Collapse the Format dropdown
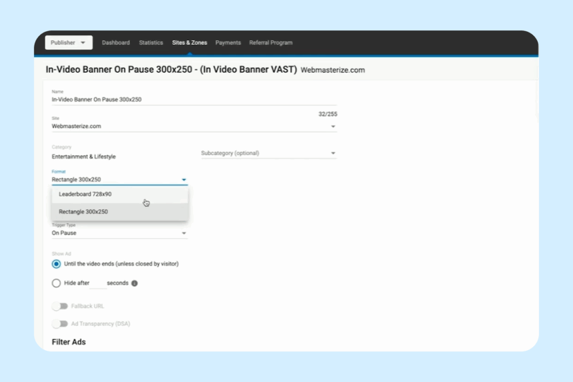Viewport: 573px width, 382px height. [x=184, y=179]
